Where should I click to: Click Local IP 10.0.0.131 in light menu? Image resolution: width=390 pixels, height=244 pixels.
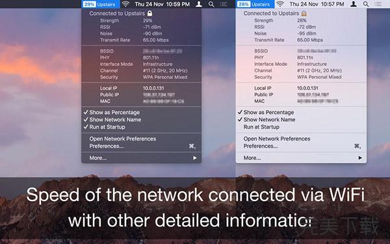[x=301, y=88]
